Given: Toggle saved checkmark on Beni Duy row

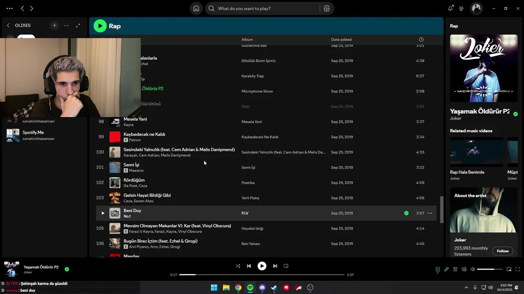Looking at the screenshot, I should tap(406, 213).
